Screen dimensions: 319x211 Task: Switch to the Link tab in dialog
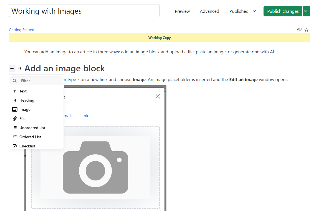coord(84,116)
